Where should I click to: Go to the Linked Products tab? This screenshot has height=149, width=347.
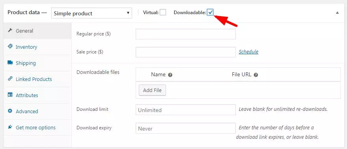37,79
